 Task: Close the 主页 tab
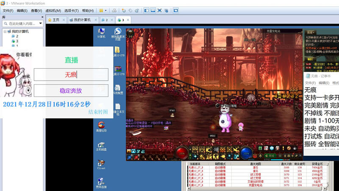[64, 20]
